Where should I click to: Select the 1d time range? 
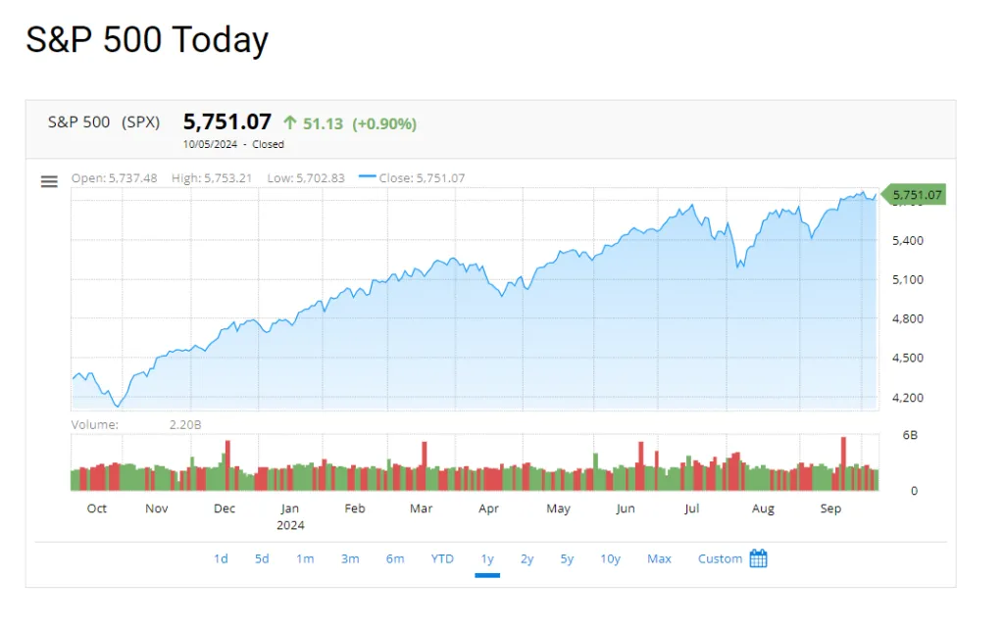[221, 559]
